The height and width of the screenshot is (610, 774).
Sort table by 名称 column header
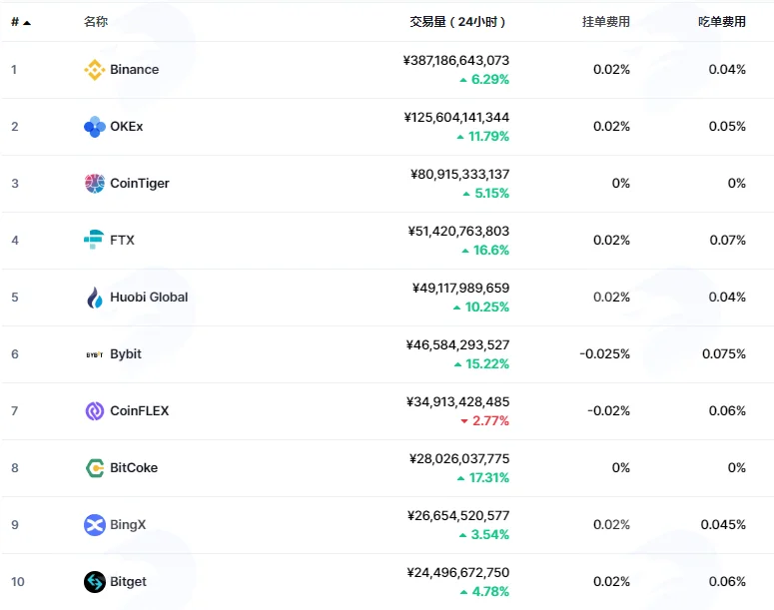click(96, 21)
